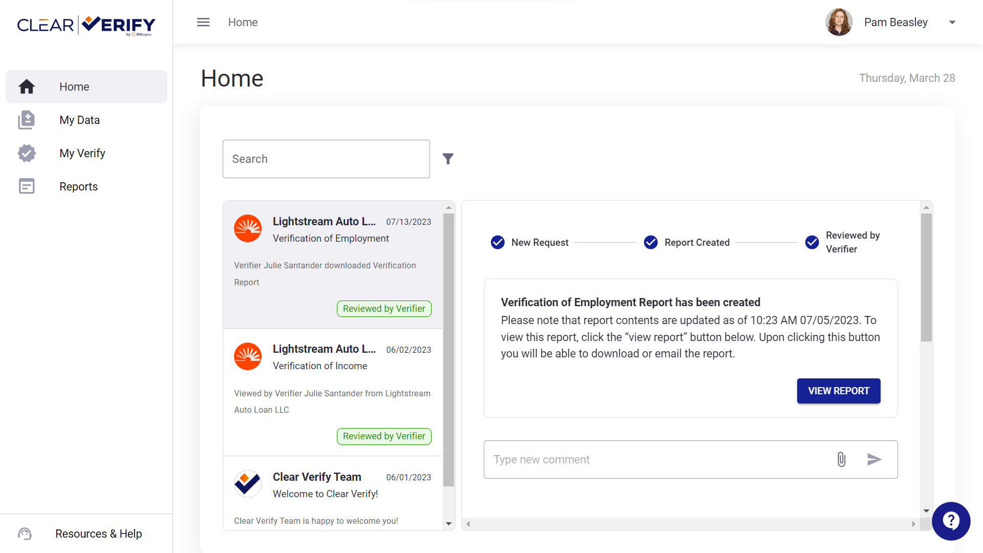
Task: Click the VIEW REPORT button
Action: [x=839, y=391]
